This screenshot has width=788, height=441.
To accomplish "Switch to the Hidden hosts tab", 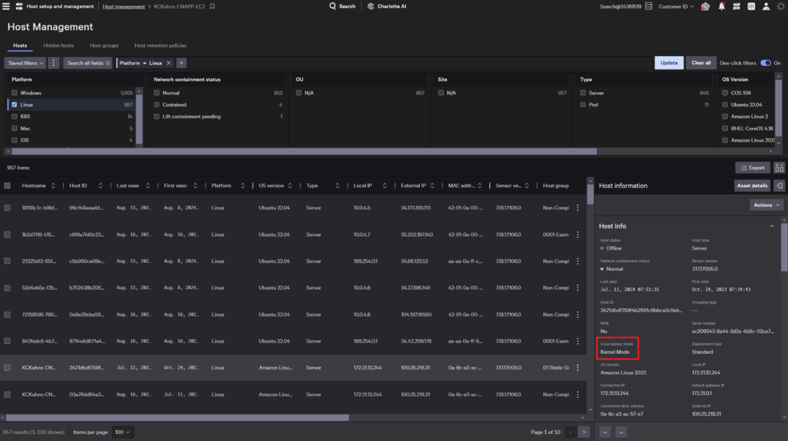I will coord(58,46).
